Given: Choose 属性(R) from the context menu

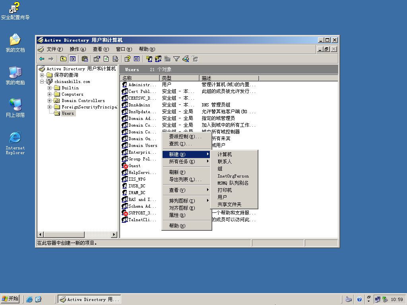Looking at the screenshot, I should [x=187, y=215].
